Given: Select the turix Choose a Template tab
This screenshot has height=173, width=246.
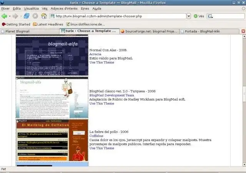Looking at the screenshot, I should click(x=90, y=31).
